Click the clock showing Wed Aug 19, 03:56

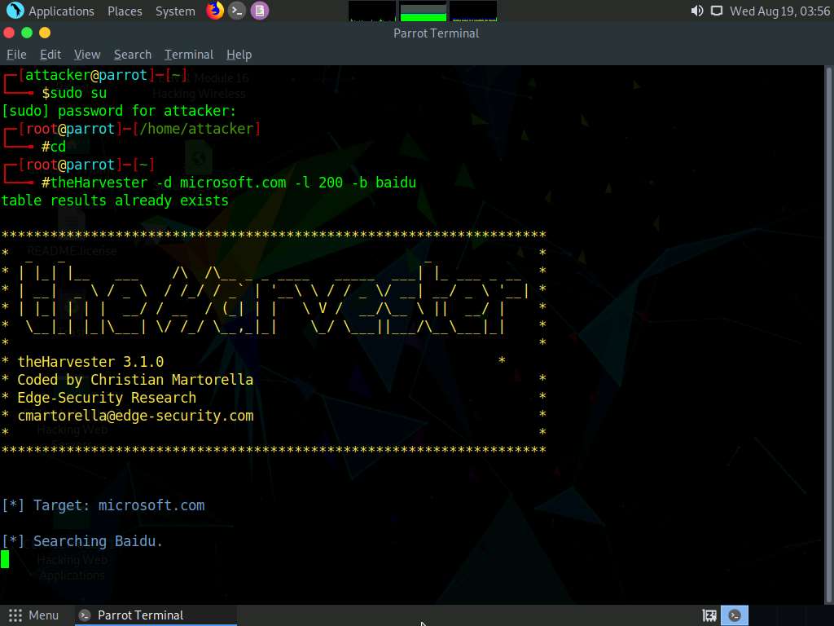[x=779, y=11]
